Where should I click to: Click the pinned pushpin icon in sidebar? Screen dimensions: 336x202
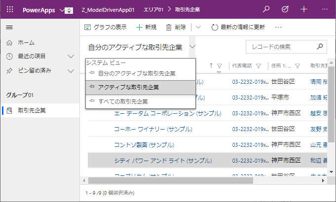coord(9,71)
